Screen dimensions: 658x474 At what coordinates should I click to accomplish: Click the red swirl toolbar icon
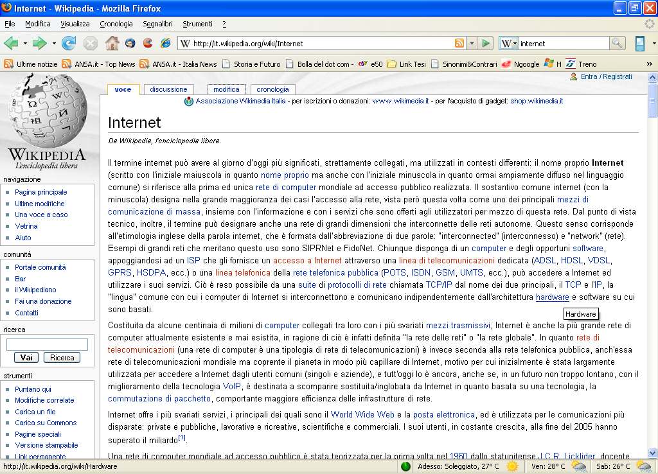click(148, 43)
